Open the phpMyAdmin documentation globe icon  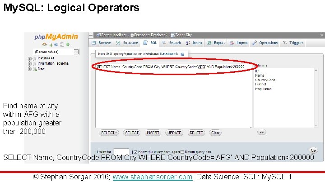56,44
